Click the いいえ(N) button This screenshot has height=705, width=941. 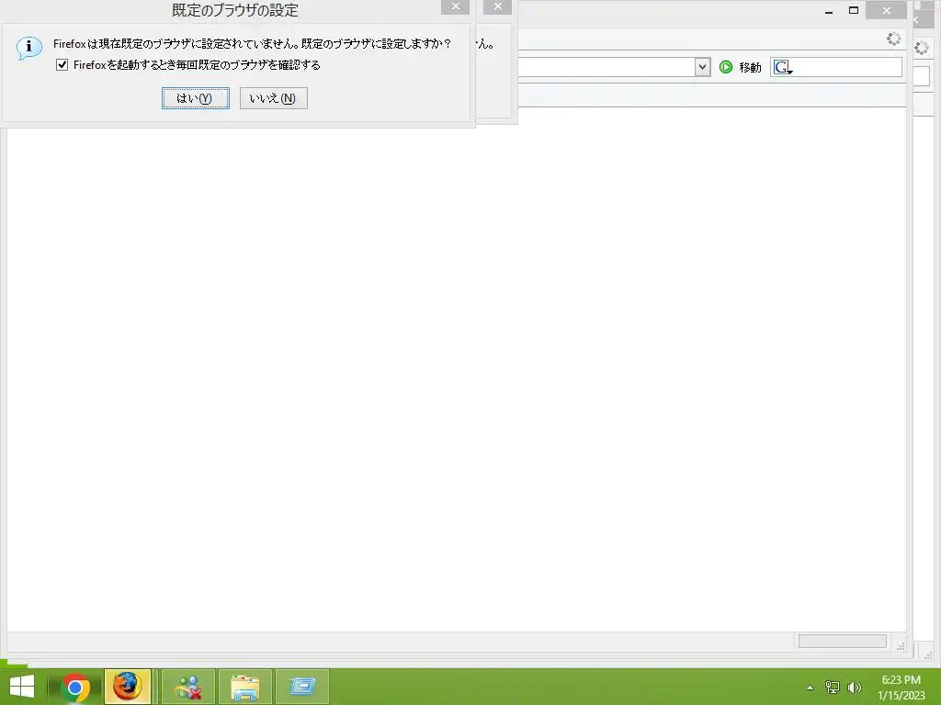point(274,98)
